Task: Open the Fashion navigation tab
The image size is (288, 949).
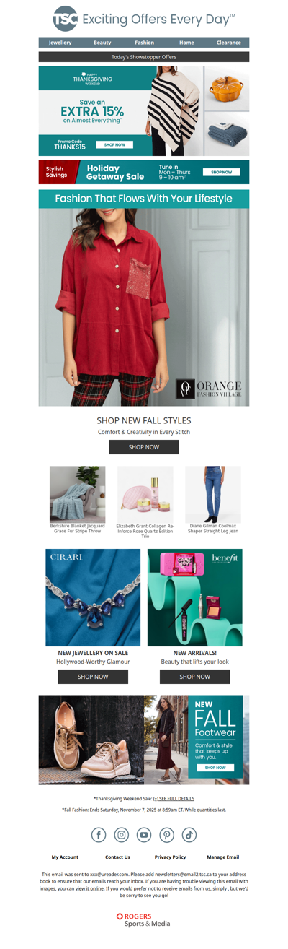Action: click(144, 43)
